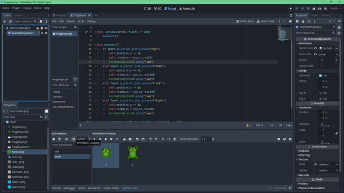Viewport: 344px width, 193px height.
Task: Delete selected frame trash icon
Action: click(x=174, y=139)
